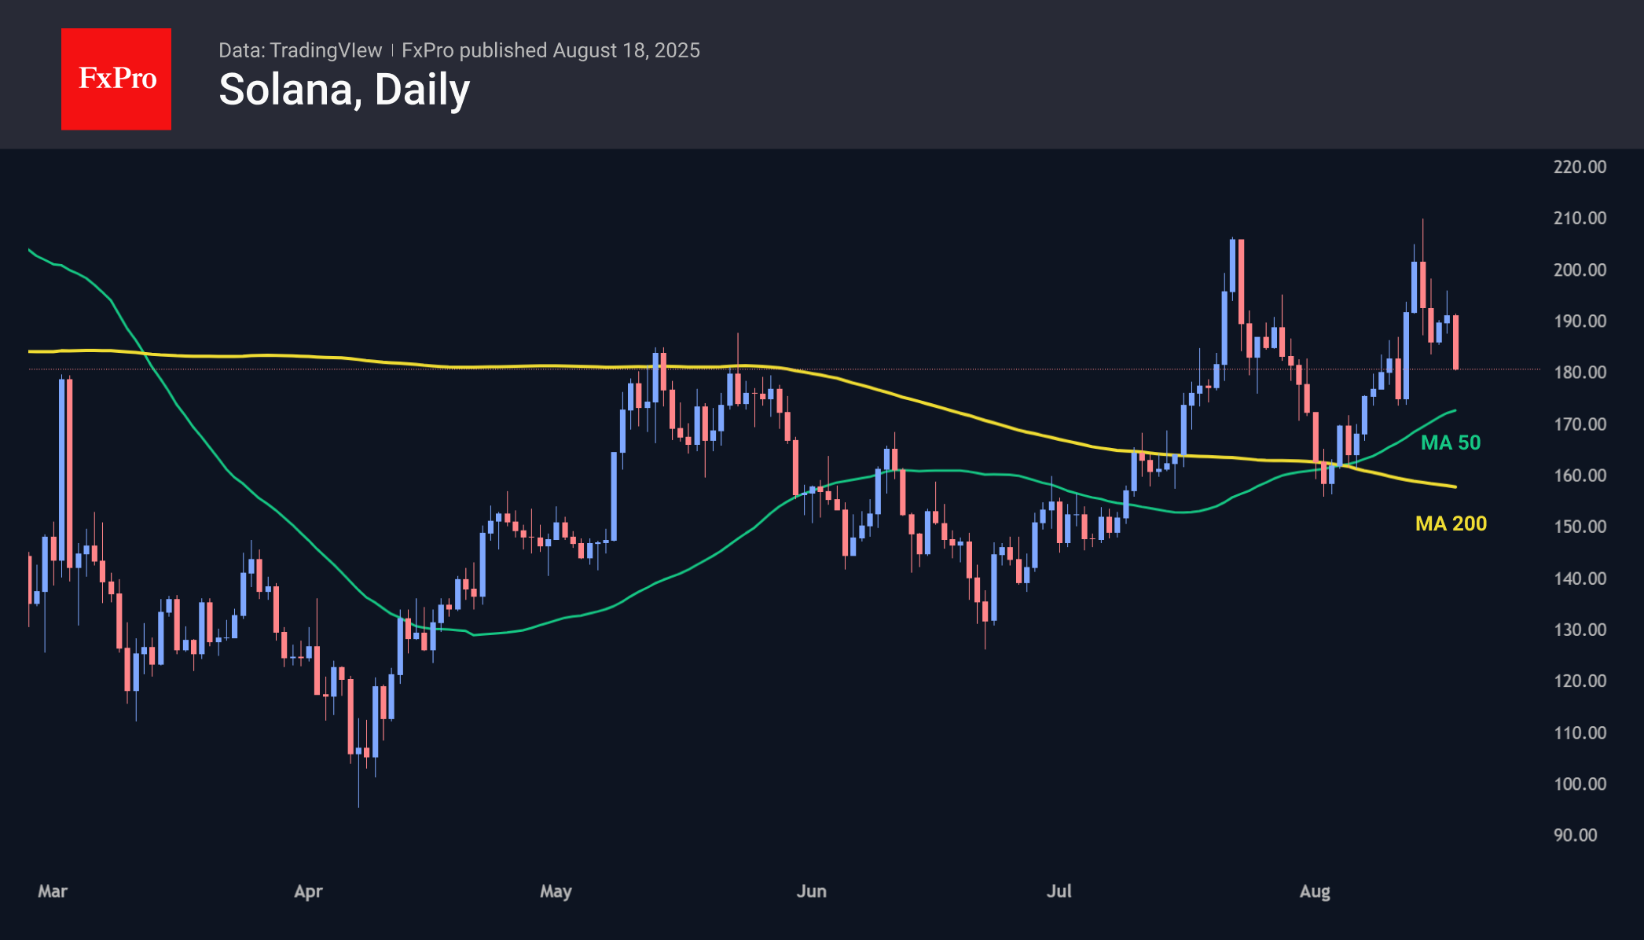1644x940 pixels.
Task: Click the "FxPro published August 18, 2025" text
Action: 550,50
